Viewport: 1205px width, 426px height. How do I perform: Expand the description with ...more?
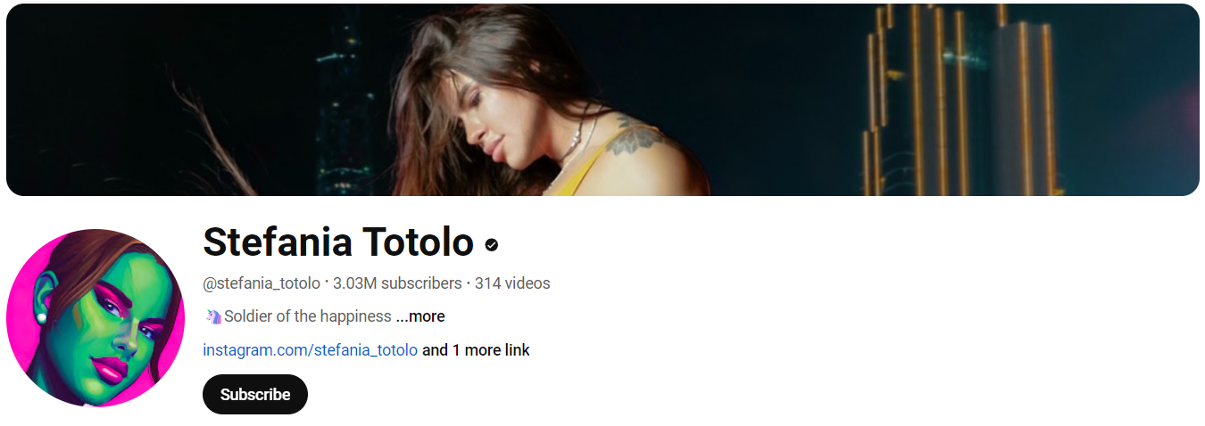click(x=420, y=316)
